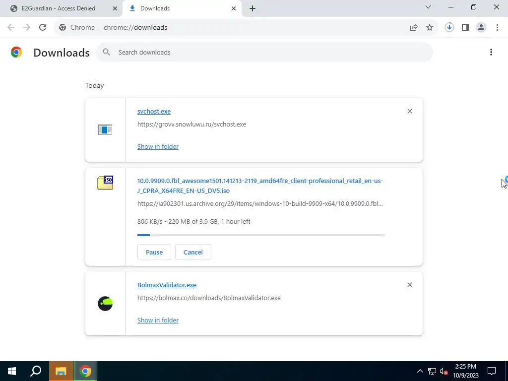Screen dimensions: 508x381
Task: Click the browser forward arrow
Action: coord(27,28)
